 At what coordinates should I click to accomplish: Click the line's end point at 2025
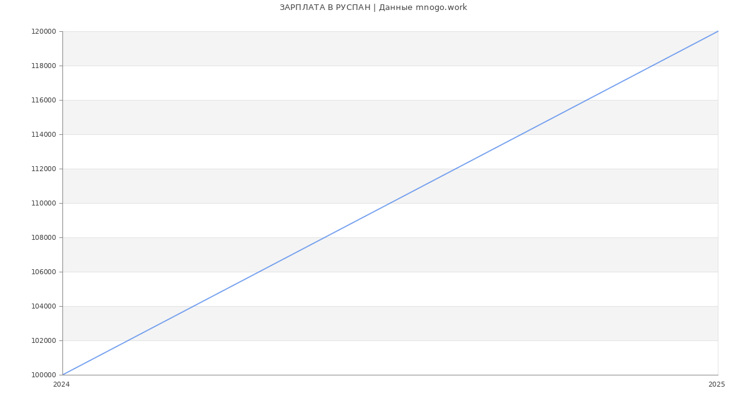pyautogui.click(x=717, y=31)
